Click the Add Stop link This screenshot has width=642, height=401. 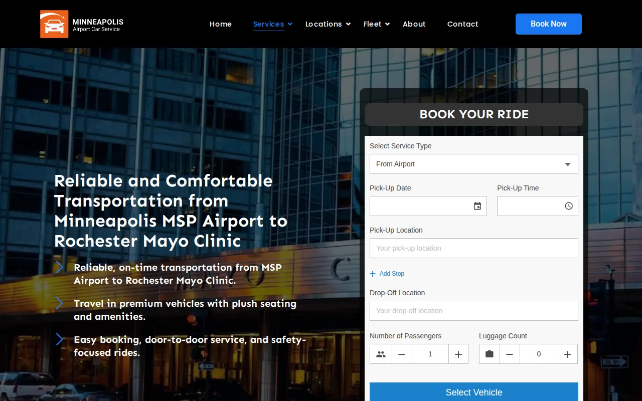click(392, 274)
